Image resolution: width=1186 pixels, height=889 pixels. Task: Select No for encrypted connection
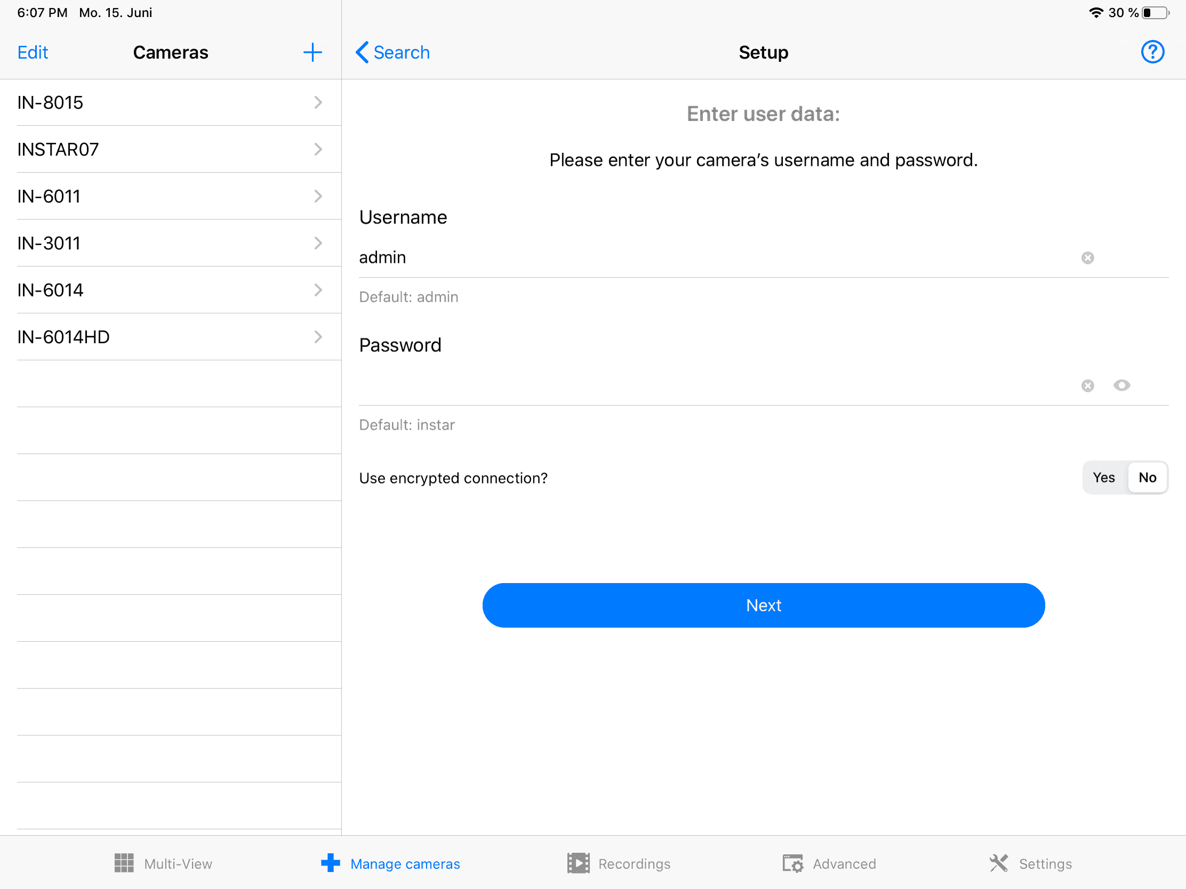pos(1147,478)
